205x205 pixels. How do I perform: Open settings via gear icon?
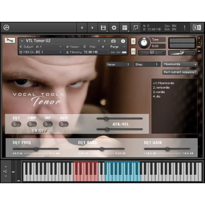114,28
